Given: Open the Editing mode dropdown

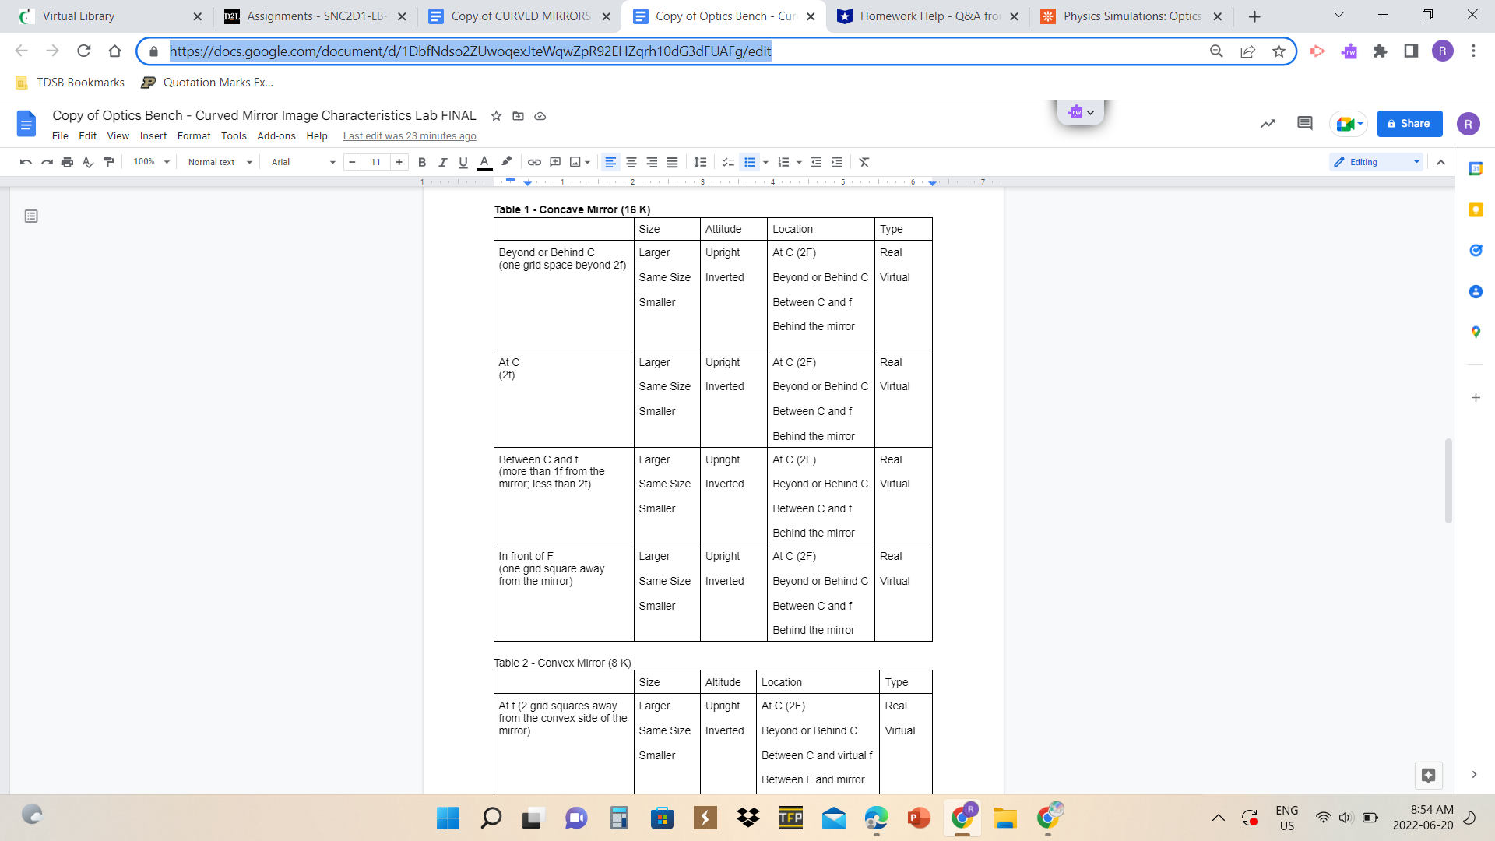Looking at the screenshot, I should pos(1375,162).
